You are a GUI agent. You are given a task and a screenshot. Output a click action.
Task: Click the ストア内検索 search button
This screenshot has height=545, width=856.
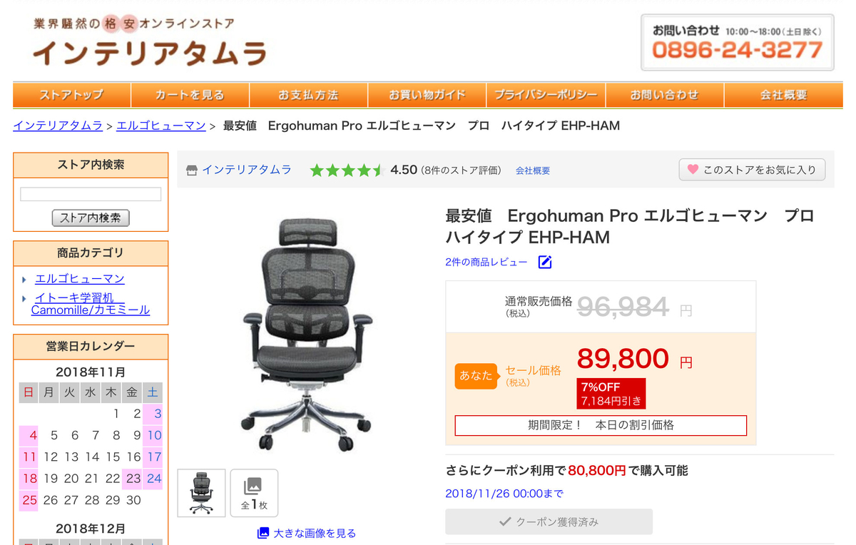pos(91,218)
